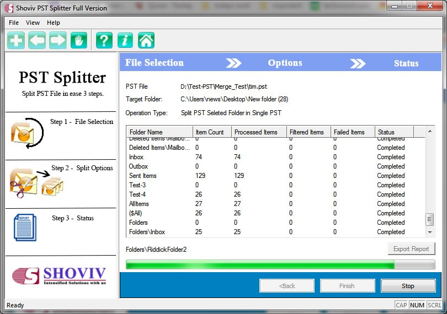
Task: Select the ($All) folder row
Action: point(276,213)
